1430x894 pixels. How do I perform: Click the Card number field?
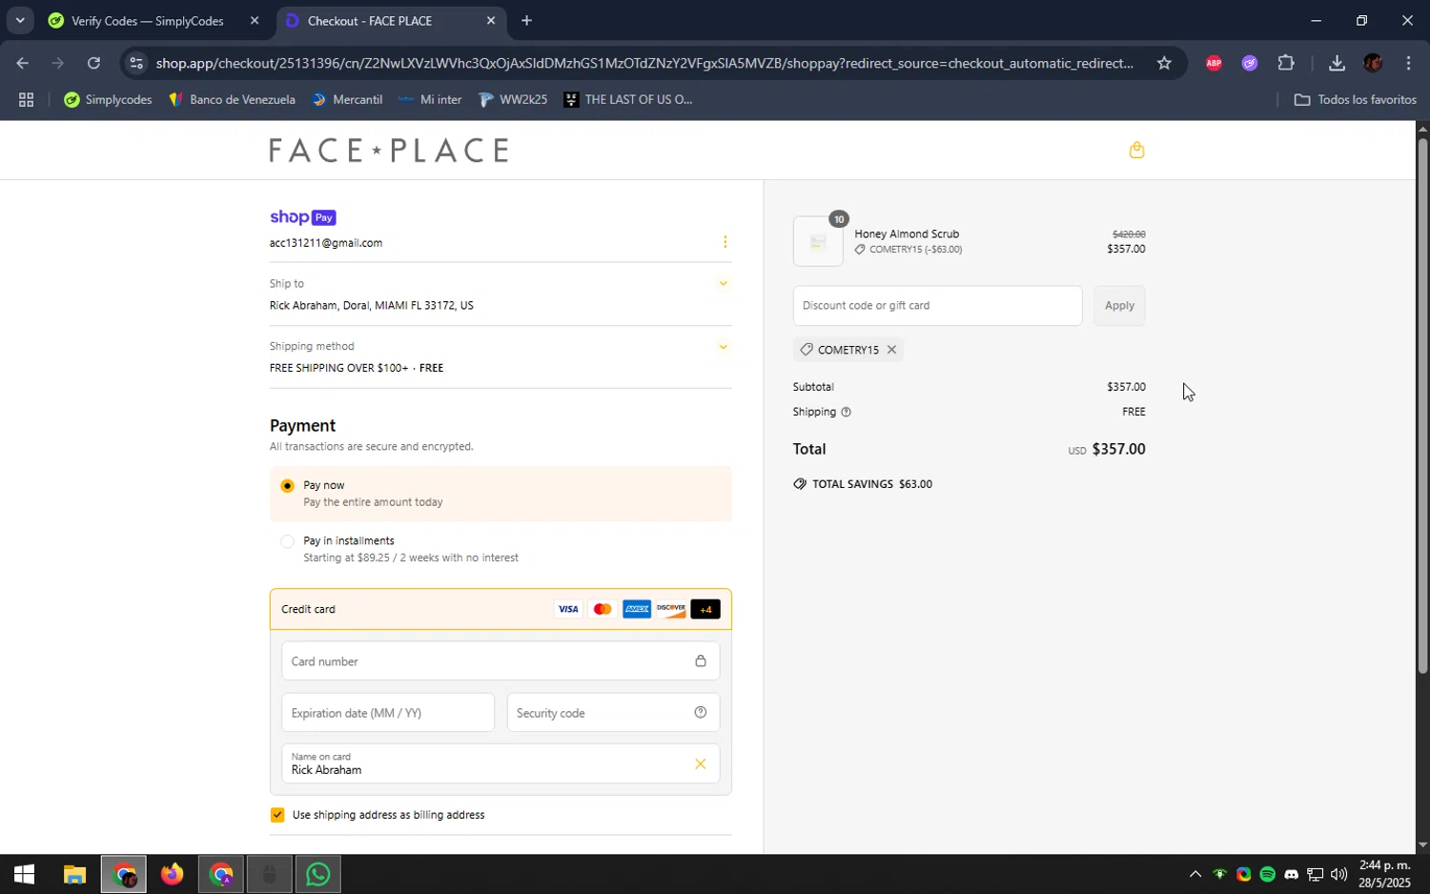pyautogui.click(x=500, y=660)
